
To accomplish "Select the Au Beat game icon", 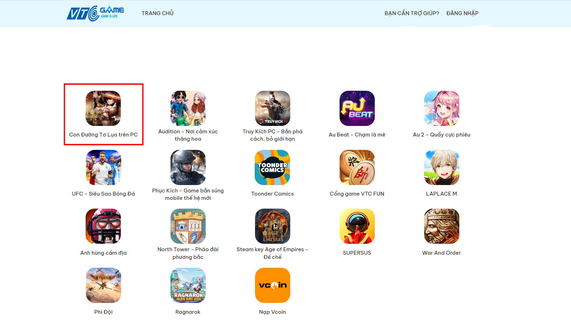I will [x=357, y=108].
